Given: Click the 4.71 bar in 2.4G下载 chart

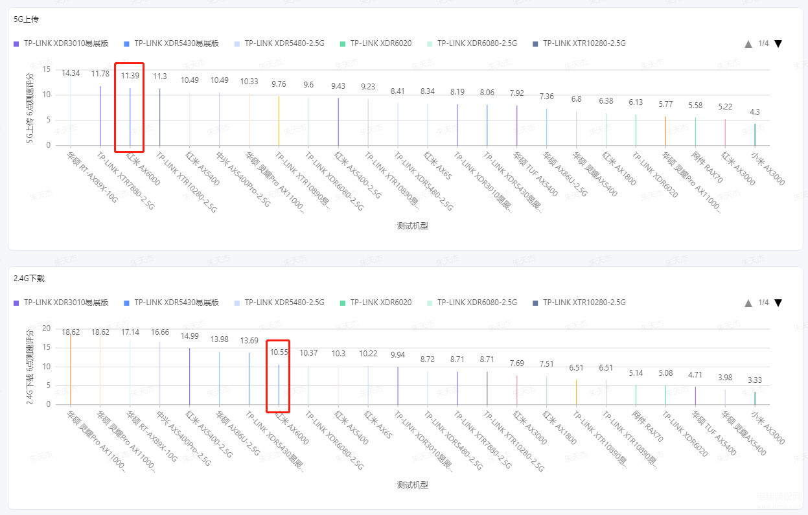Looking at the screenshot, I should click(x=695, y=396).
